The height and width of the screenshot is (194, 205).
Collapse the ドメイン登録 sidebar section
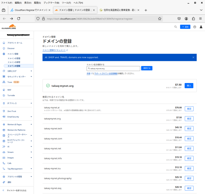point(31,54)
